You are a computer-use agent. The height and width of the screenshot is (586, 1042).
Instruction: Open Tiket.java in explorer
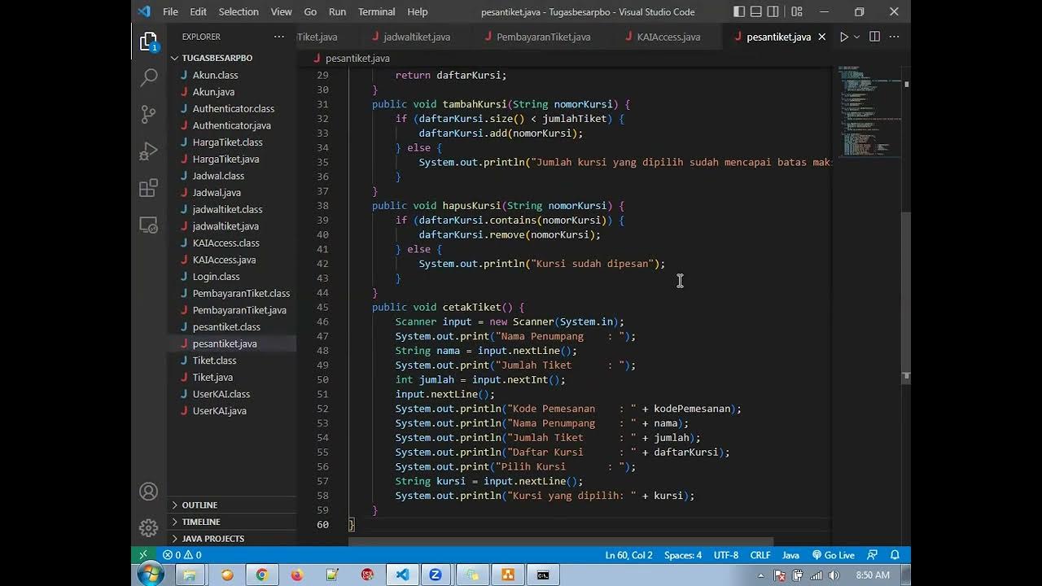point(212,377)
